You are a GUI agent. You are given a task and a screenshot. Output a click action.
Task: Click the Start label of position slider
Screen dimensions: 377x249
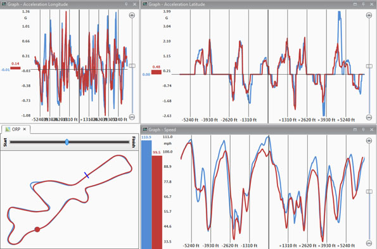point(5,143)
